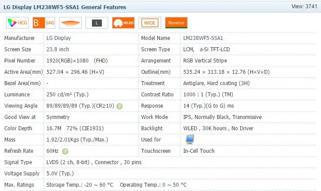Click the LCM, a-Si TFT-LCD value
Image resolution: width=321 pixels, height=191 pixels.
coord(207,49)
